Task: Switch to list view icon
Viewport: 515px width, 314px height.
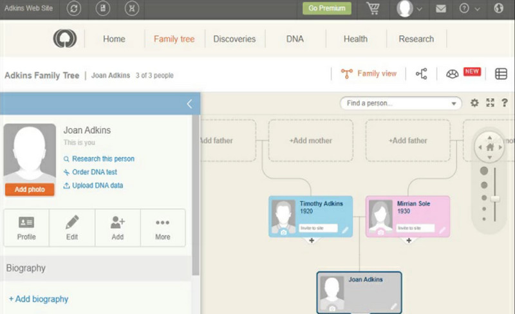Action: tap(501, 74)
